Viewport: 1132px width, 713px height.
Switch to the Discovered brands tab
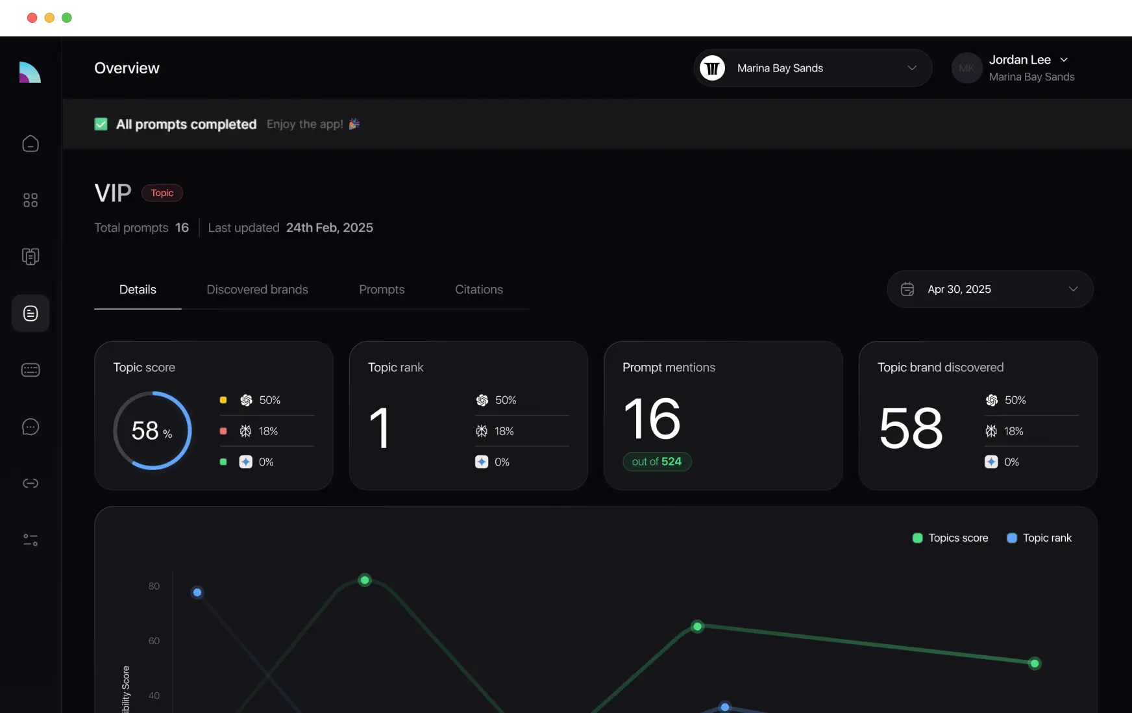pos(257,290)
